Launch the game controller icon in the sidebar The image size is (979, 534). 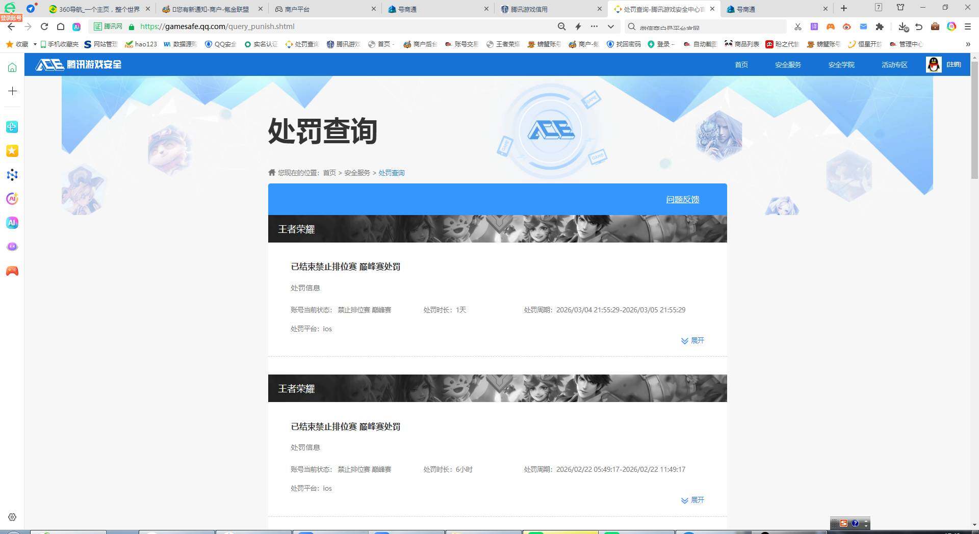point(12,271)
